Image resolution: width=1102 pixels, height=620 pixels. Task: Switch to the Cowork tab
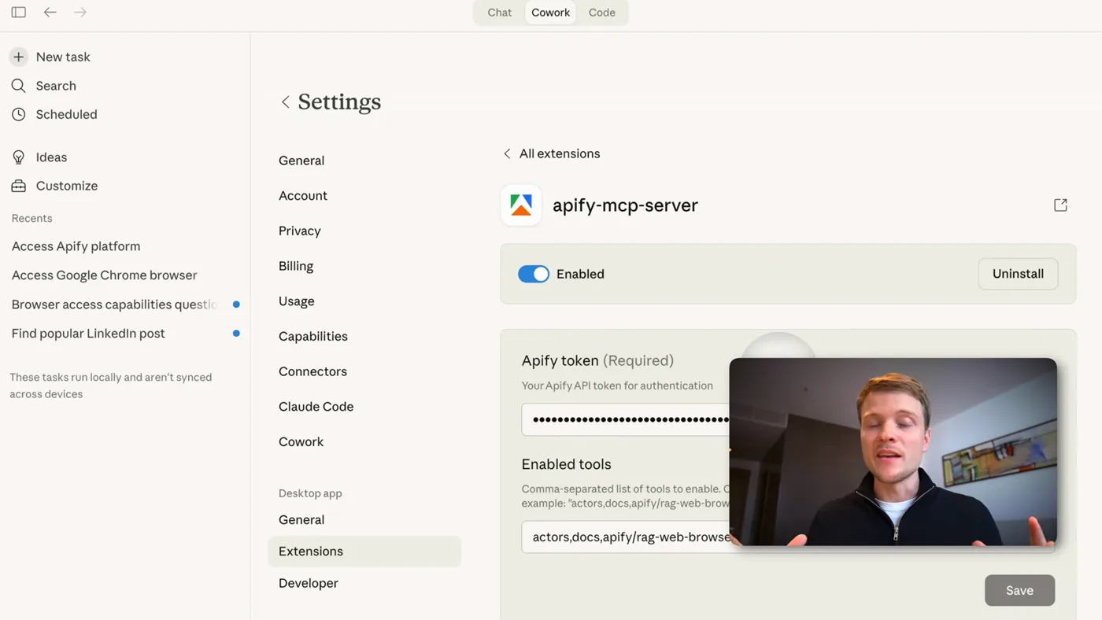pyautogui.click(x=550, y=13)
